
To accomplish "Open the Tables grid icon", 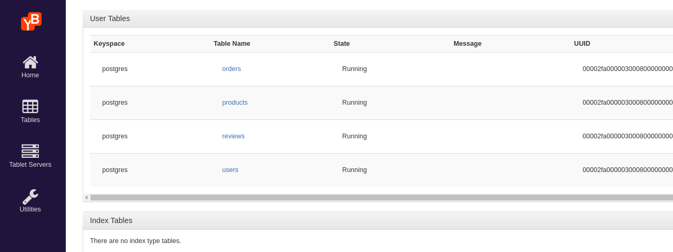I will (x=30, y=106).
